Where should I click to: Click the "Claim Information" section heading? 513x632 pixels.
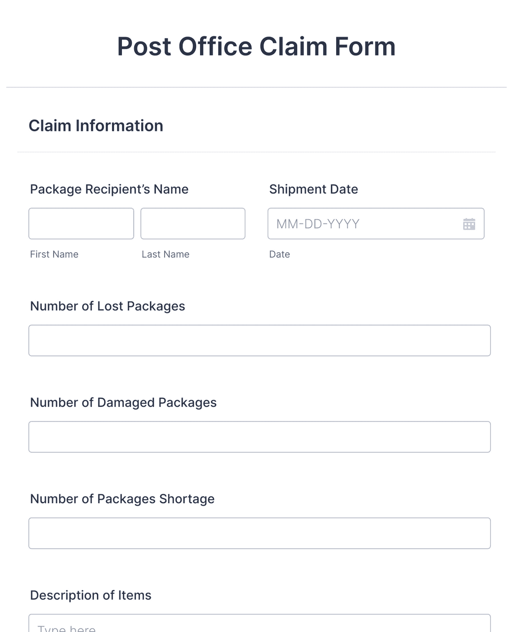pyautogui.click(x=96, y=126)
